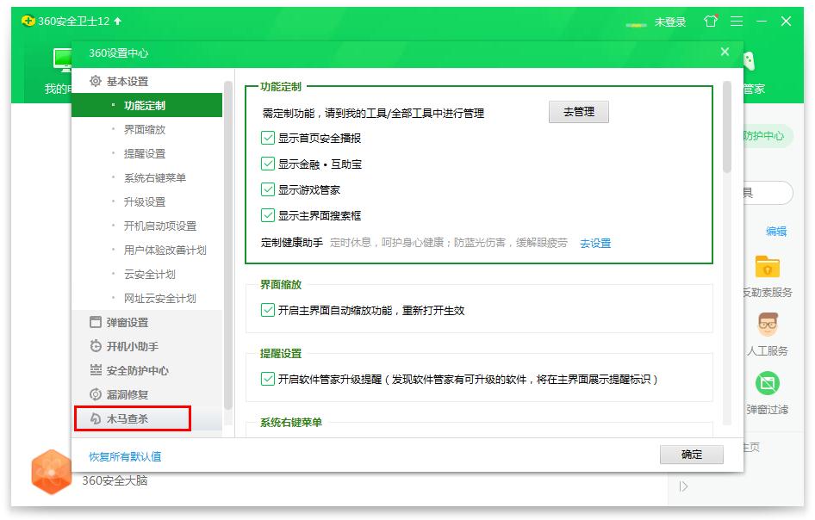
Task: Click the 去管理 button
Action: pyautogui.click(x=578, y=112)
